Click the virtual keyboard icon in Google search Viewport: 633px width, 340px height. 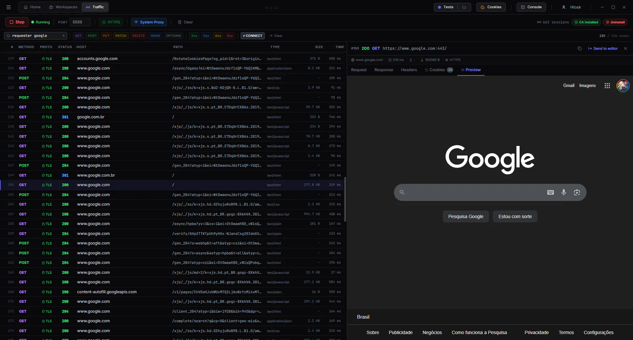pyautogui.click(x=550, y=192)
